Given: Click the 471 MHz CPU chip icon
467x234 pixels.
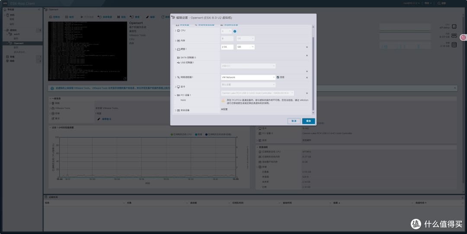Looking at the screenshot, I should click(454, 26).
